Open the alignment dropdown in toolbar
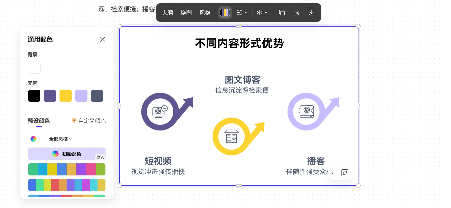Screen dimensions: 451x208 (x=262, y=13)
